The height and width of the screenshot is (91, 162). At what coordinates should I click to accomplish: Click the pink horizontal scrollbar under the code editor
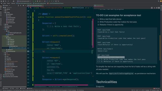click(61, 85)
